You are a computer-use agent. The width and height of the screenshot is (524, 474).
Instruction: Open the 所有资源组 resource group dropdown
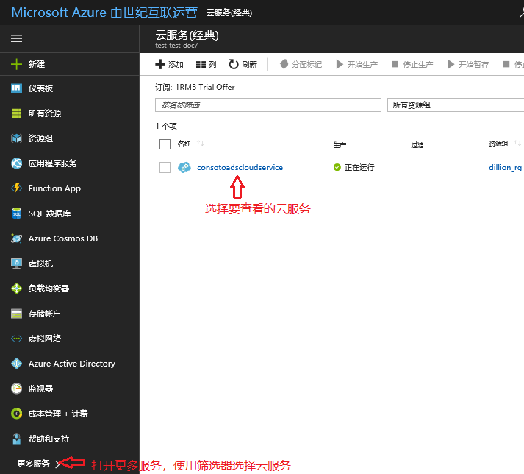click(455, 105)
